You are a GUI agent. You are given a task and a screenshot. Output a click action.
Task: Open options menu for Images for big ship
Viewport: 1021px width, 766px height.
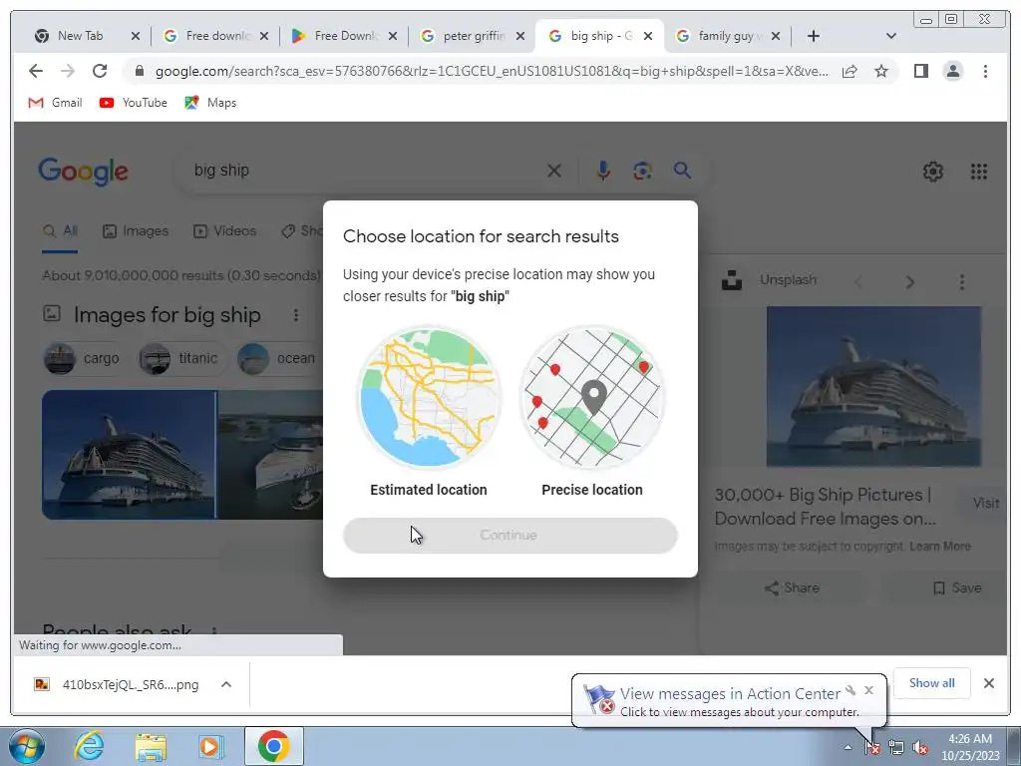(295, 315)
